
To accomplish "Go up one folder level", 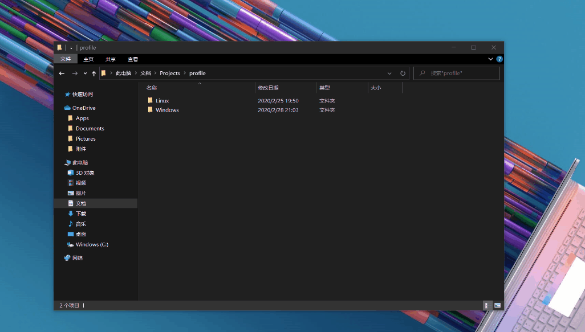I will (x=94, y=73).
